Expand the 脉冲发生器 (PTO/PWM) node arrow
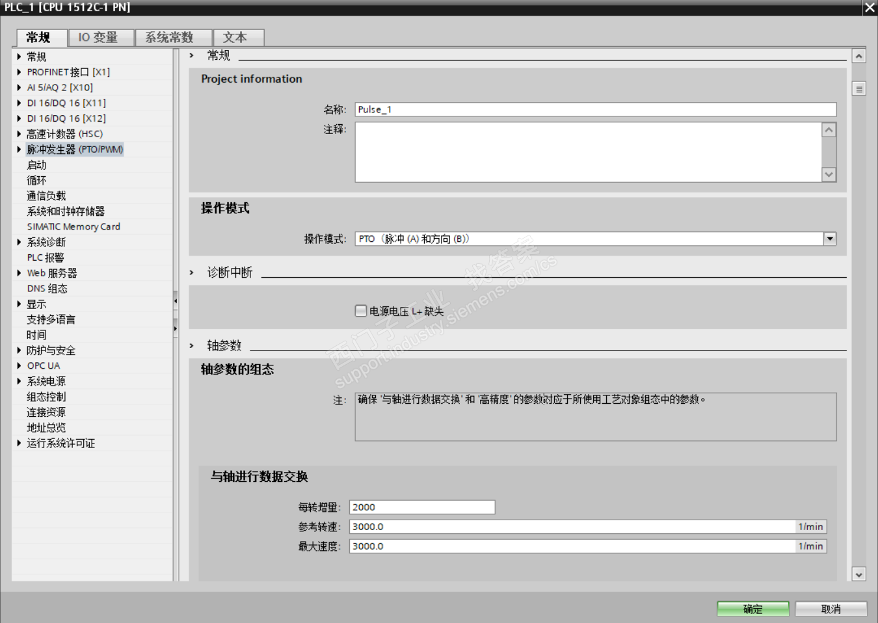Viewport: 878px width, 623px height. tap(19, 150)
